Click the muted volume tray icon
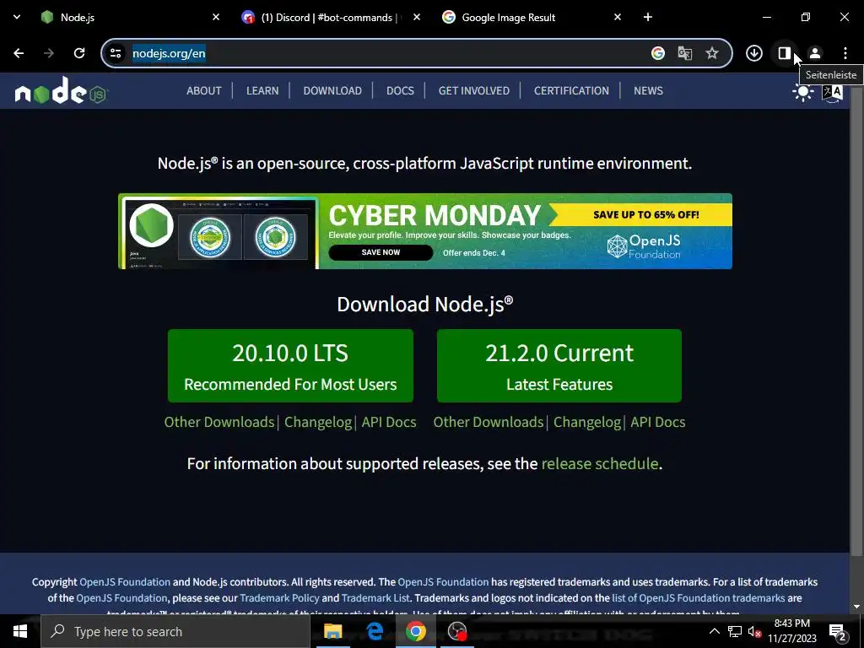The height and width of the screenshot is (648, 864). tap(754, 631)
